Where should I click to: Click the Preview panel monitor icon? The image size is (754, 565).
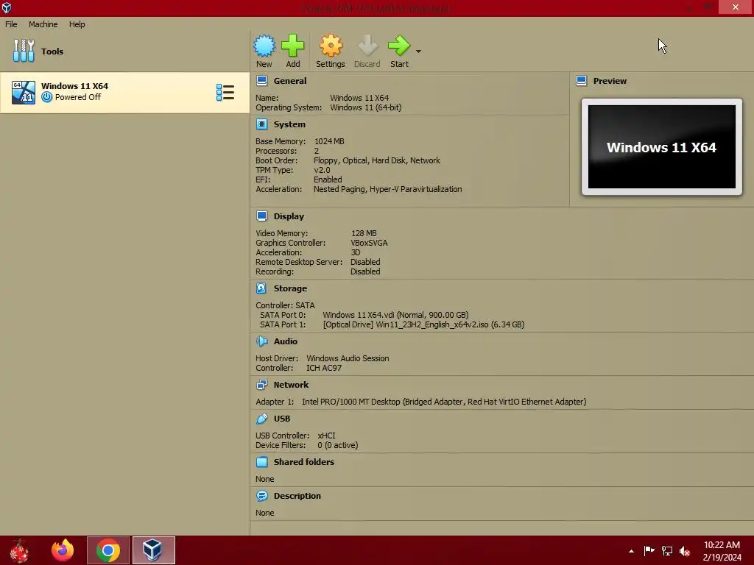(582, 81)
